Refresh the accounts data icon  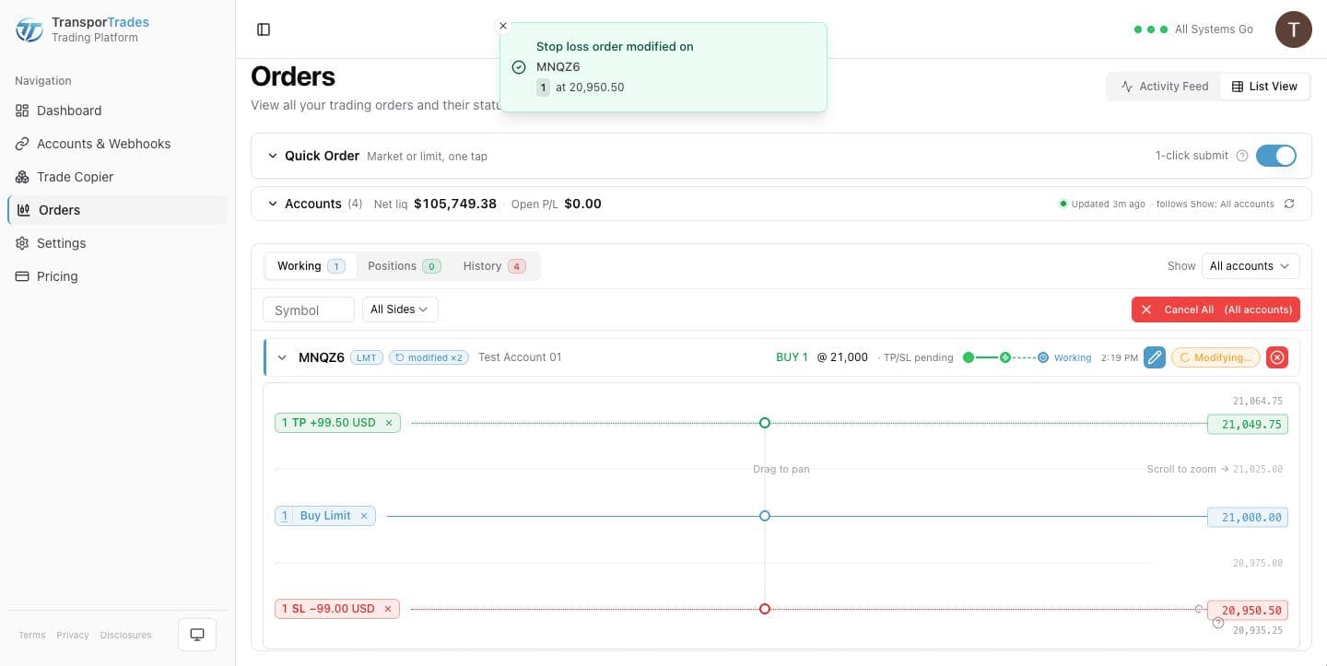tap(1289, 204)
